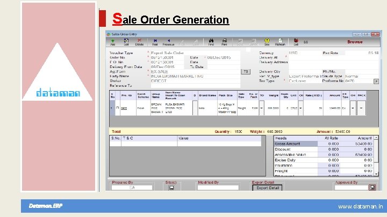Click the yellow Site toolbar icon

click(x=267, y=42)
